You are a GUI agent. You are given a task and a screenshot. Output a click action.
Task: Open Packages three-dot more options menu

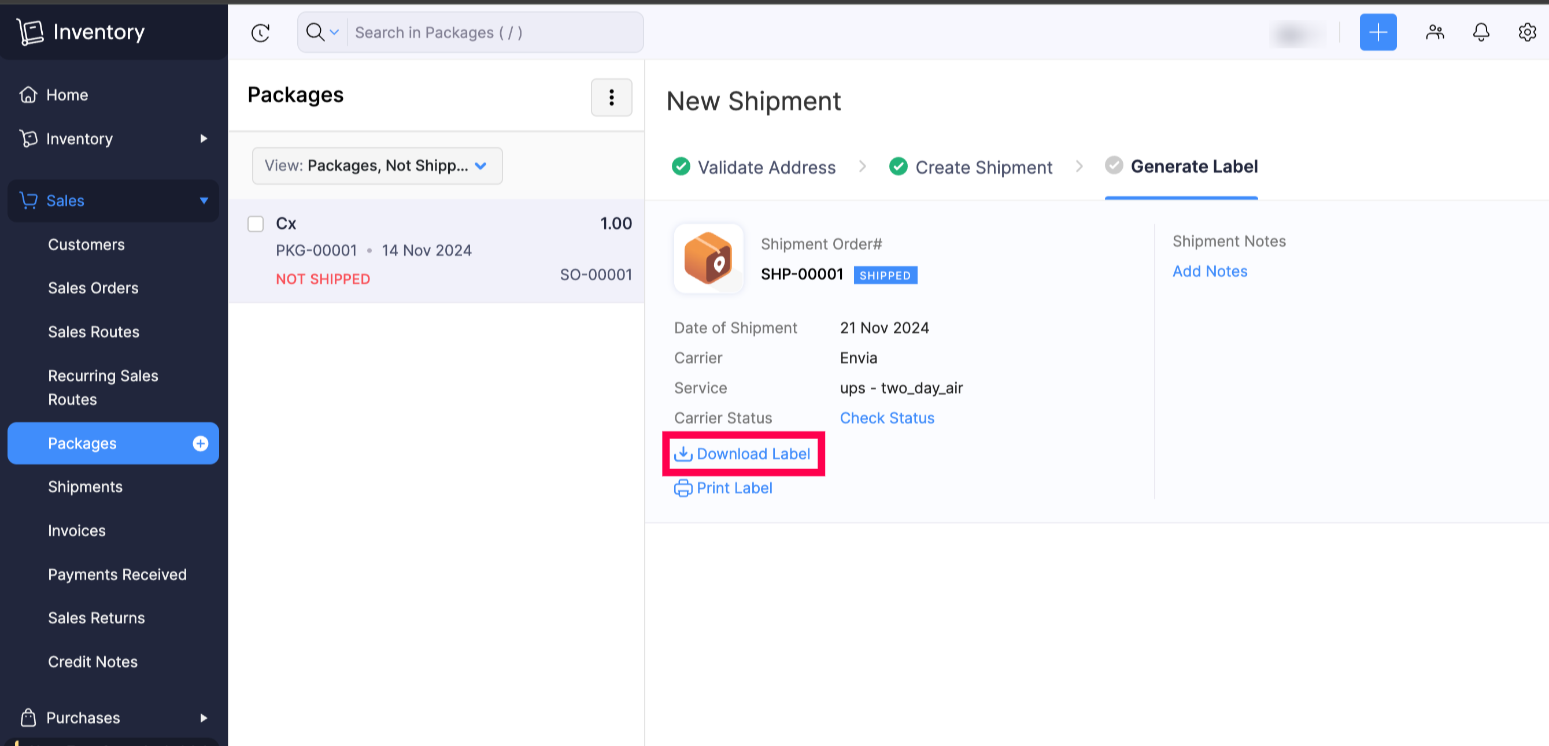click(611, 98)
